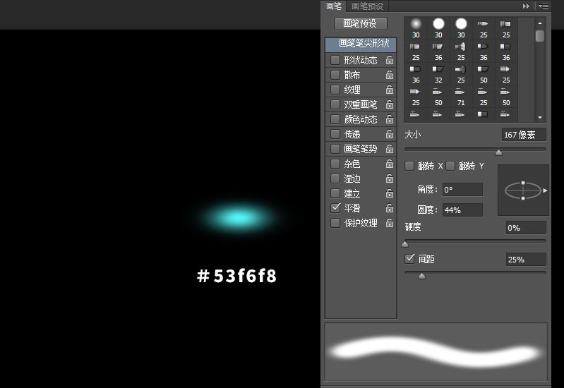The image size is (564, 388).
Task: Click the lock icon for 纹理
Action: pyautogui.click(x=390, y=89)
